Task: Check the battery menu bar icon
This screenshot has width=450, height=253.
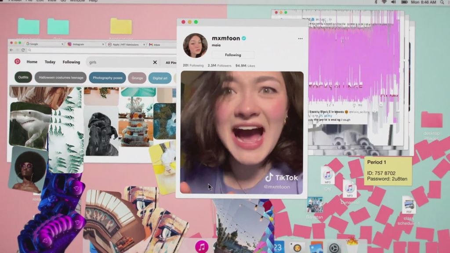Action: point(404,2)
